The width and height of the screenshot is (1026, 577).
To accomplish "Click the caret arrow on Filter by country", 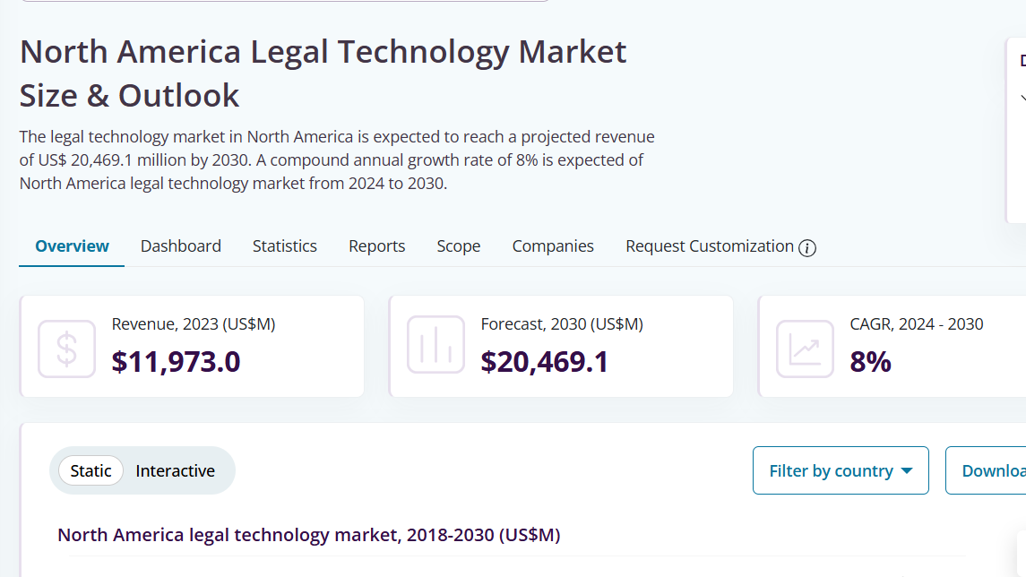I will point(907,470).
